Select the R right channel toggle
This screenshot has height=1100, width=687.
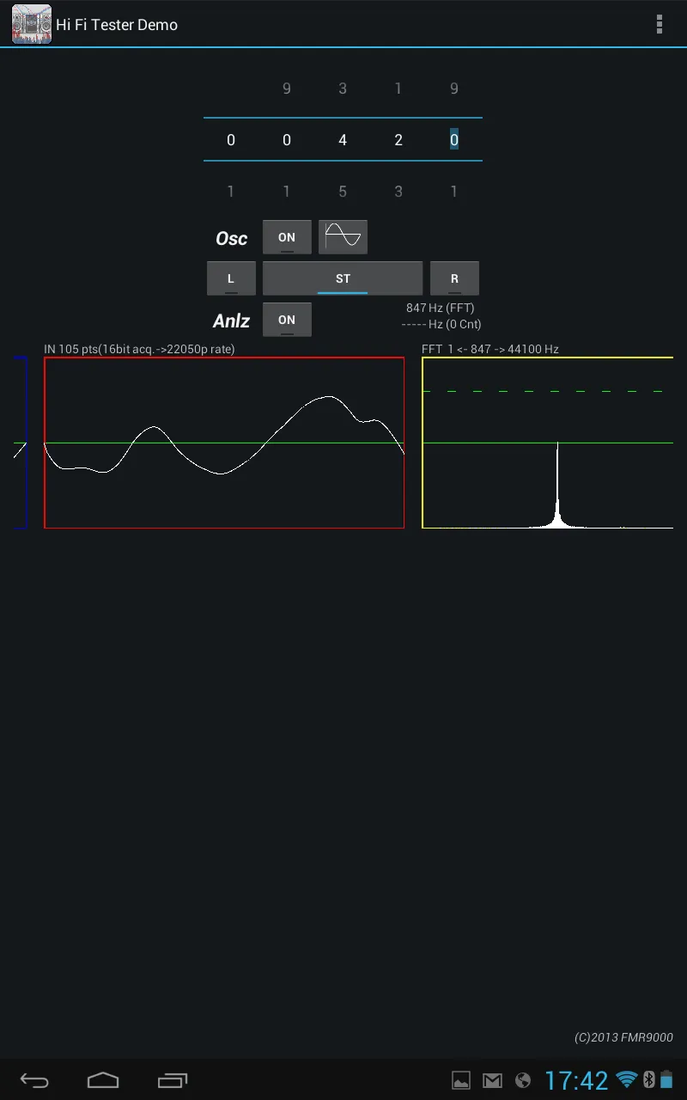point(454,278)
